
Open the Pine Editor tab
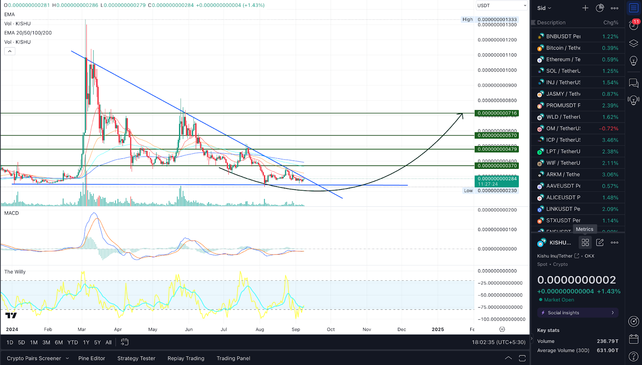pos(91,358)
